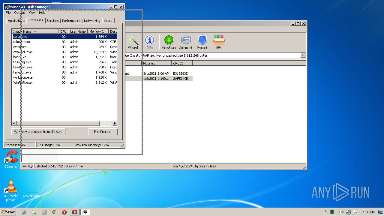Open the Help menu in Task Manager

(42, 13)
